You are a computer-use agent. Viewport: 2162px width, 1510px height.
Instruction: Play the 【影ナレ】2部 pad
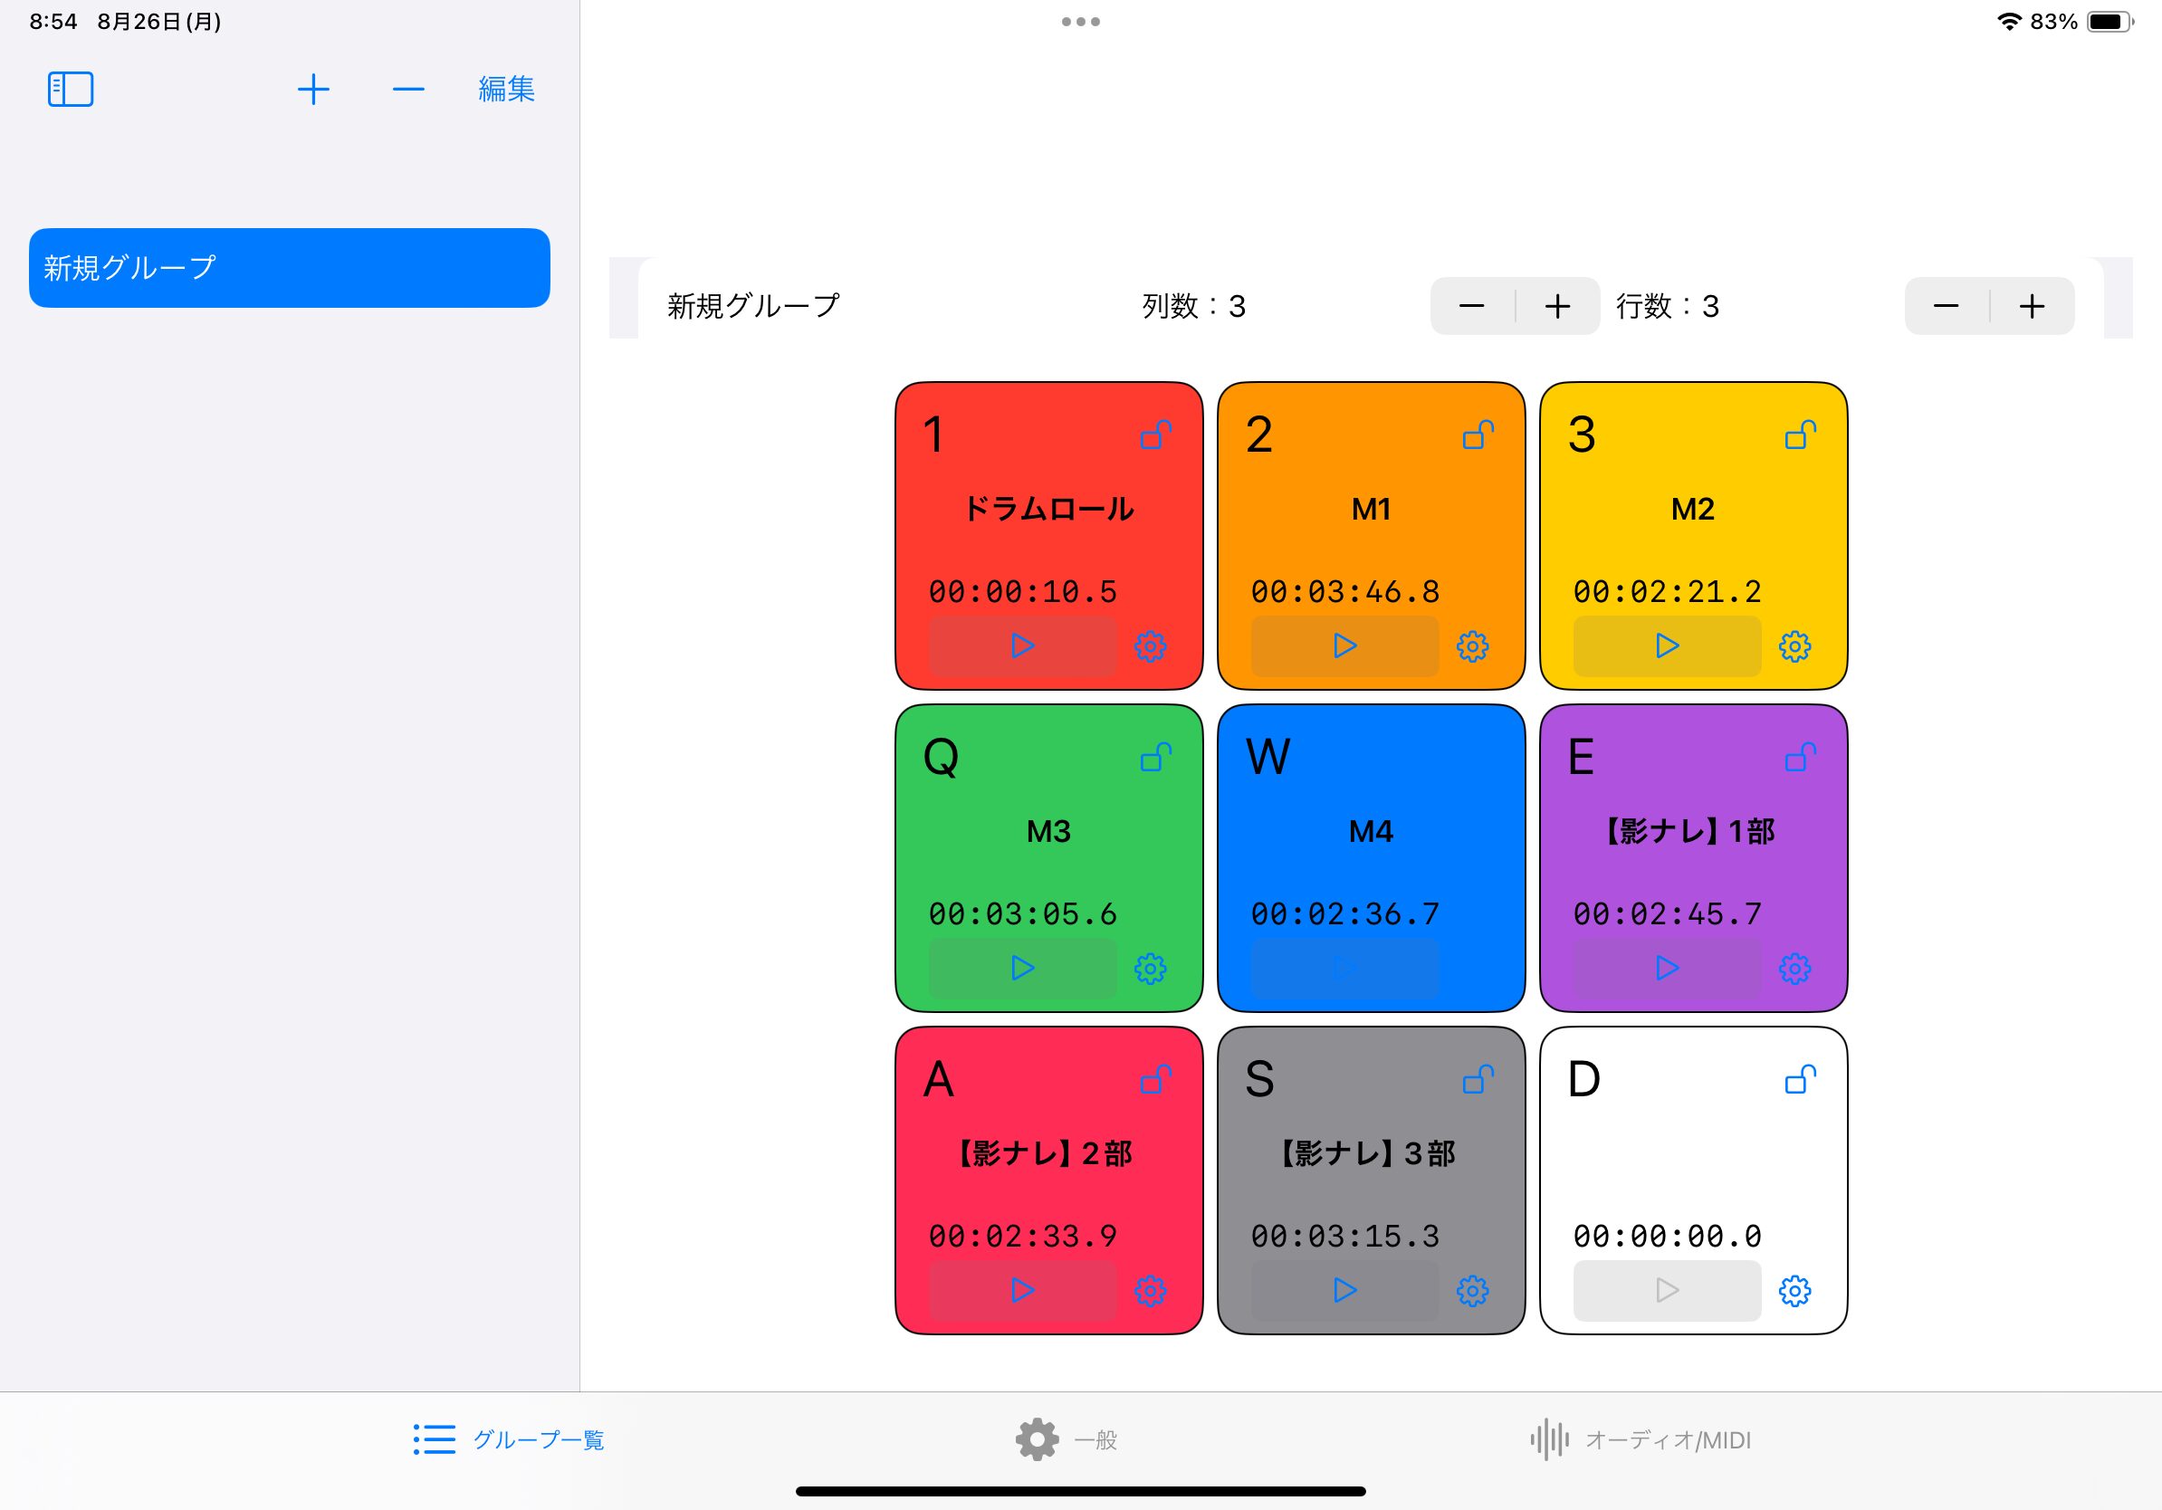[1023, 1290]
